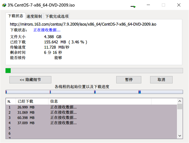Select thread row with 37.009 MB
The image size is (189, 143).
click(x=92, y=123)
